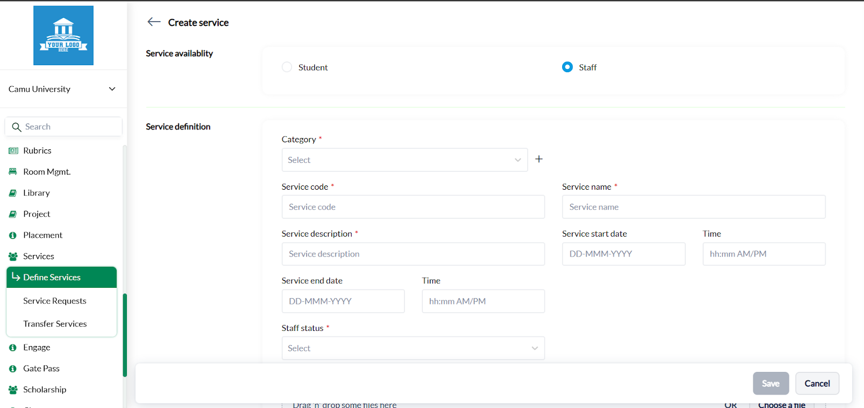
Task: Click the Project book icon
Action: coord(13,214)
